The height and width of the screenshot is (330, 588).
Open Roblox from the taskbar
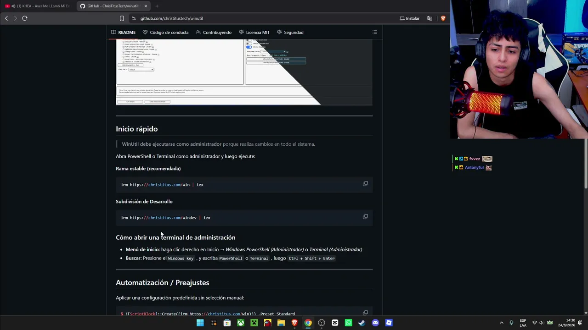[x=389, y=323]
